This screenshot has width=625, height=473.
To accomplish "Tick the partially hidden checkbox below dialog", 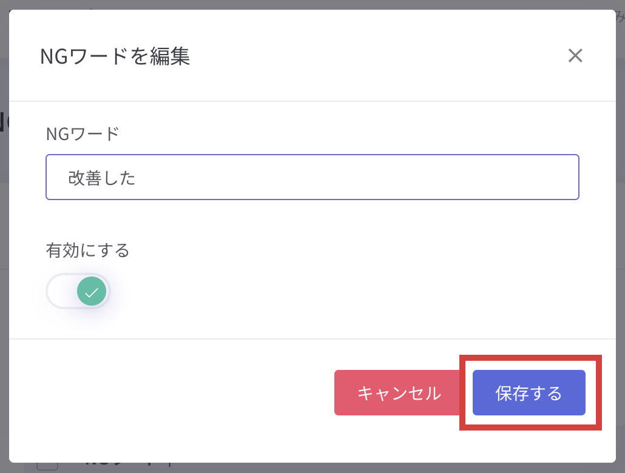I will 47,466.
